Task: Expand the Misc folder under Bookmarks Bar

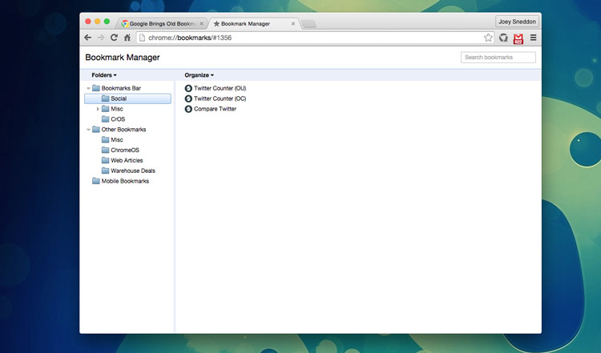Action: [x=98, y=109]
